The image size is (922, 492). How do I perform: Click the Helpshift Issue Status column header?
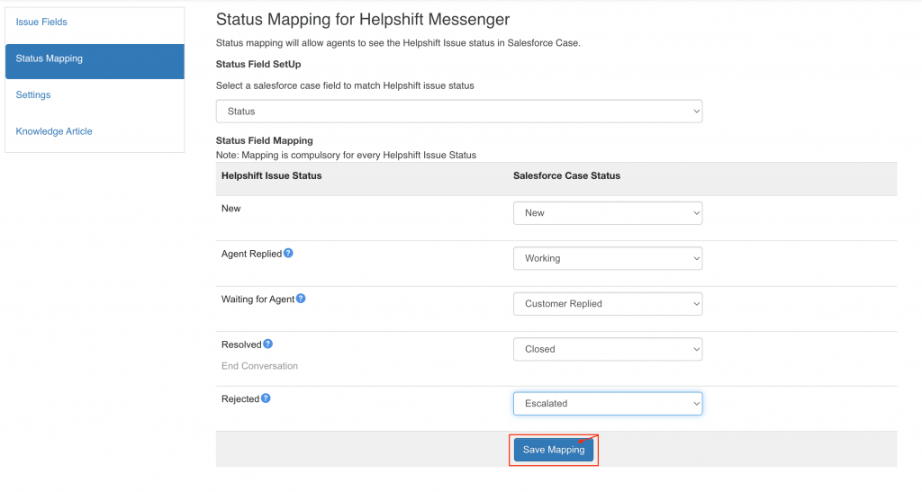pyautogui.click(x=271, y=175)
